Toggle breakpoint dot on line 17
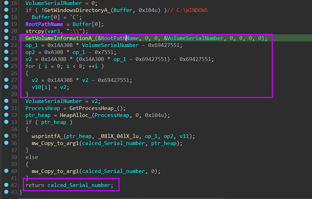 (x=6, y=10)
